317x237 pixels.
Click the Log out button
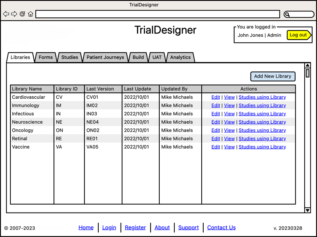click(298, 35)
